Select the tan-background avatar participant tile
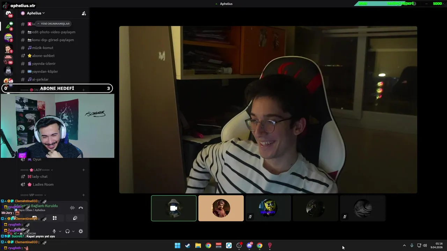The image size is (447, 251). [221, 208]
